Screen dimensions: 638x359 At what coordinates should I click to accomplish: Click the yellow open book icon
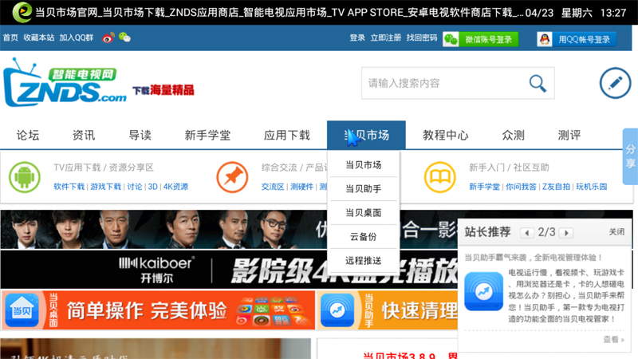point(440,177)
